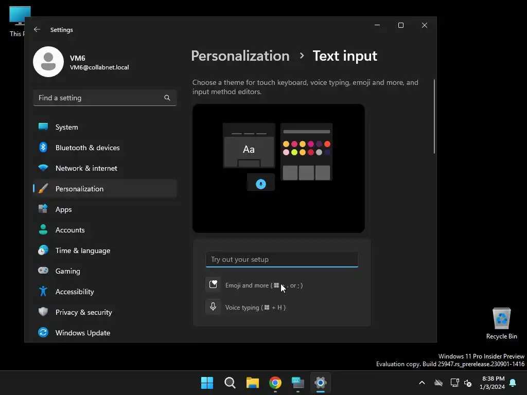Click the VM6@collabnet.local account email
Viewport: 527px width, 395px height.
pyautogui.click(x=99, y=67)
